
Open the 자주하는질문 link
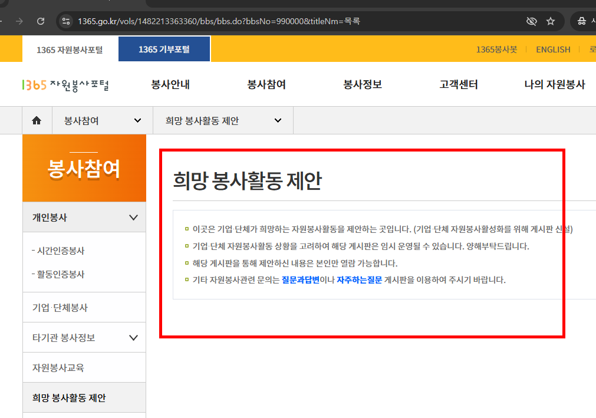[360, 280]
